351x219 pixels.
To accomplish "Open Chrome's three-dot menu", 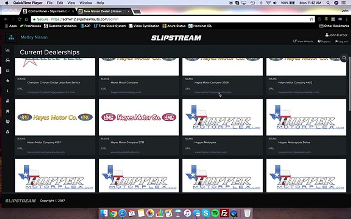I will click(x=347, y=19).
